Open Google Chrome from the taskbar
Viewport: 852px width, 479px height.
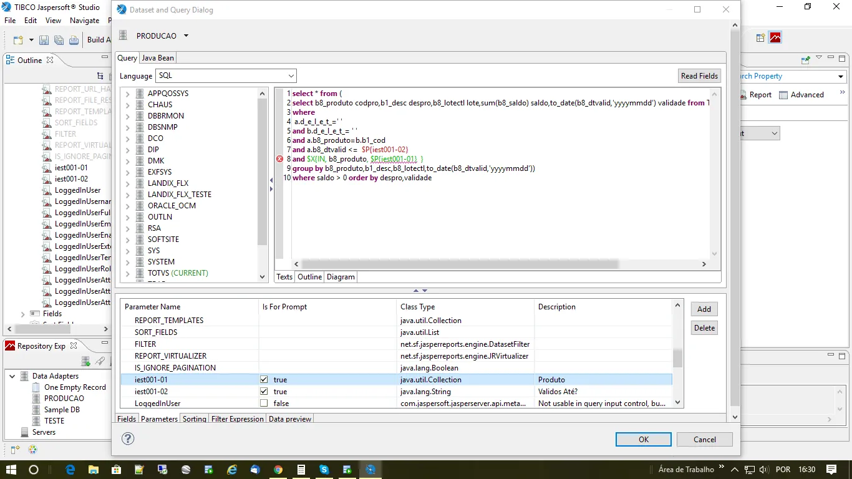pyautogui.click(x=278, y=470)
